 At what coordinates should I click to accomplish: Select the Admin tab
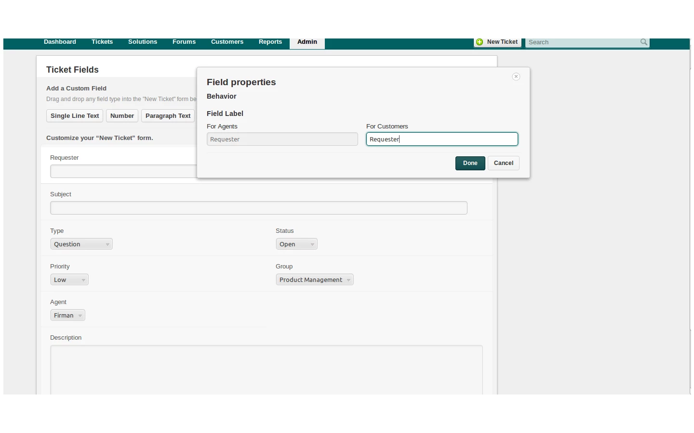pyautogui.click(x=307, y=43)
